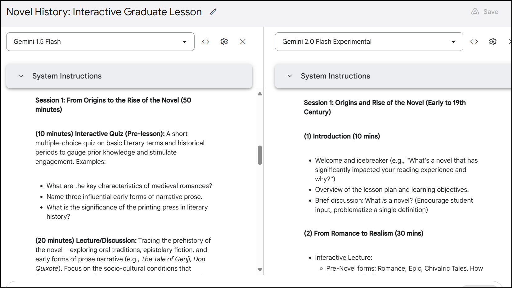Viewport: 512px width, 288px height.
Task: Click the pencil icon to edit title
Action: [x=213, y=12]
